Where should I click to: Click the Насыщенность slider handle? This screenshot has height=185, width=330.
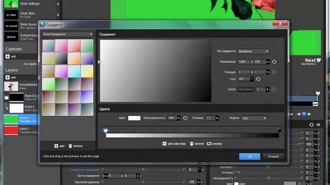tap(269, 178)
